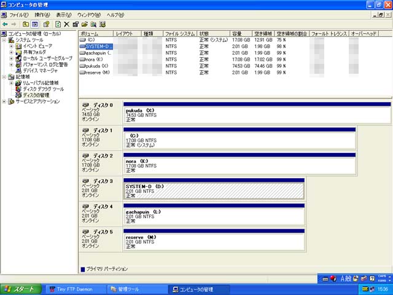Open the 操作(A) menu
The image size is (393, 295).
[x=42, y=14]
